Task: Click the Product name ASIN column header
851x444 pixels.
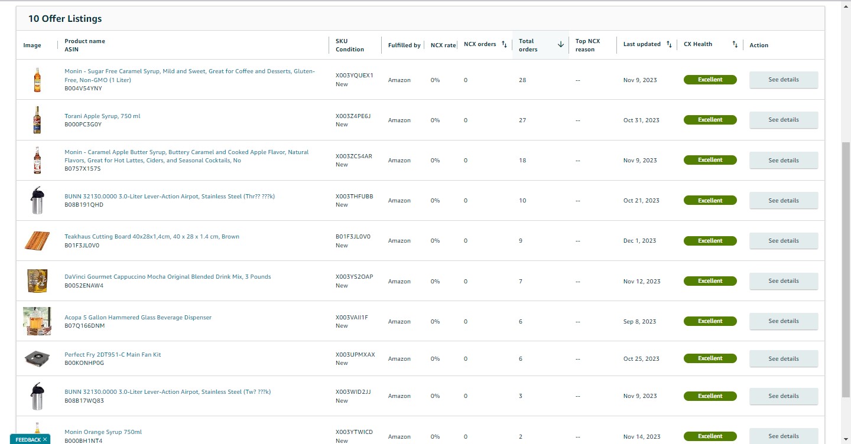Action: point(85,45)
